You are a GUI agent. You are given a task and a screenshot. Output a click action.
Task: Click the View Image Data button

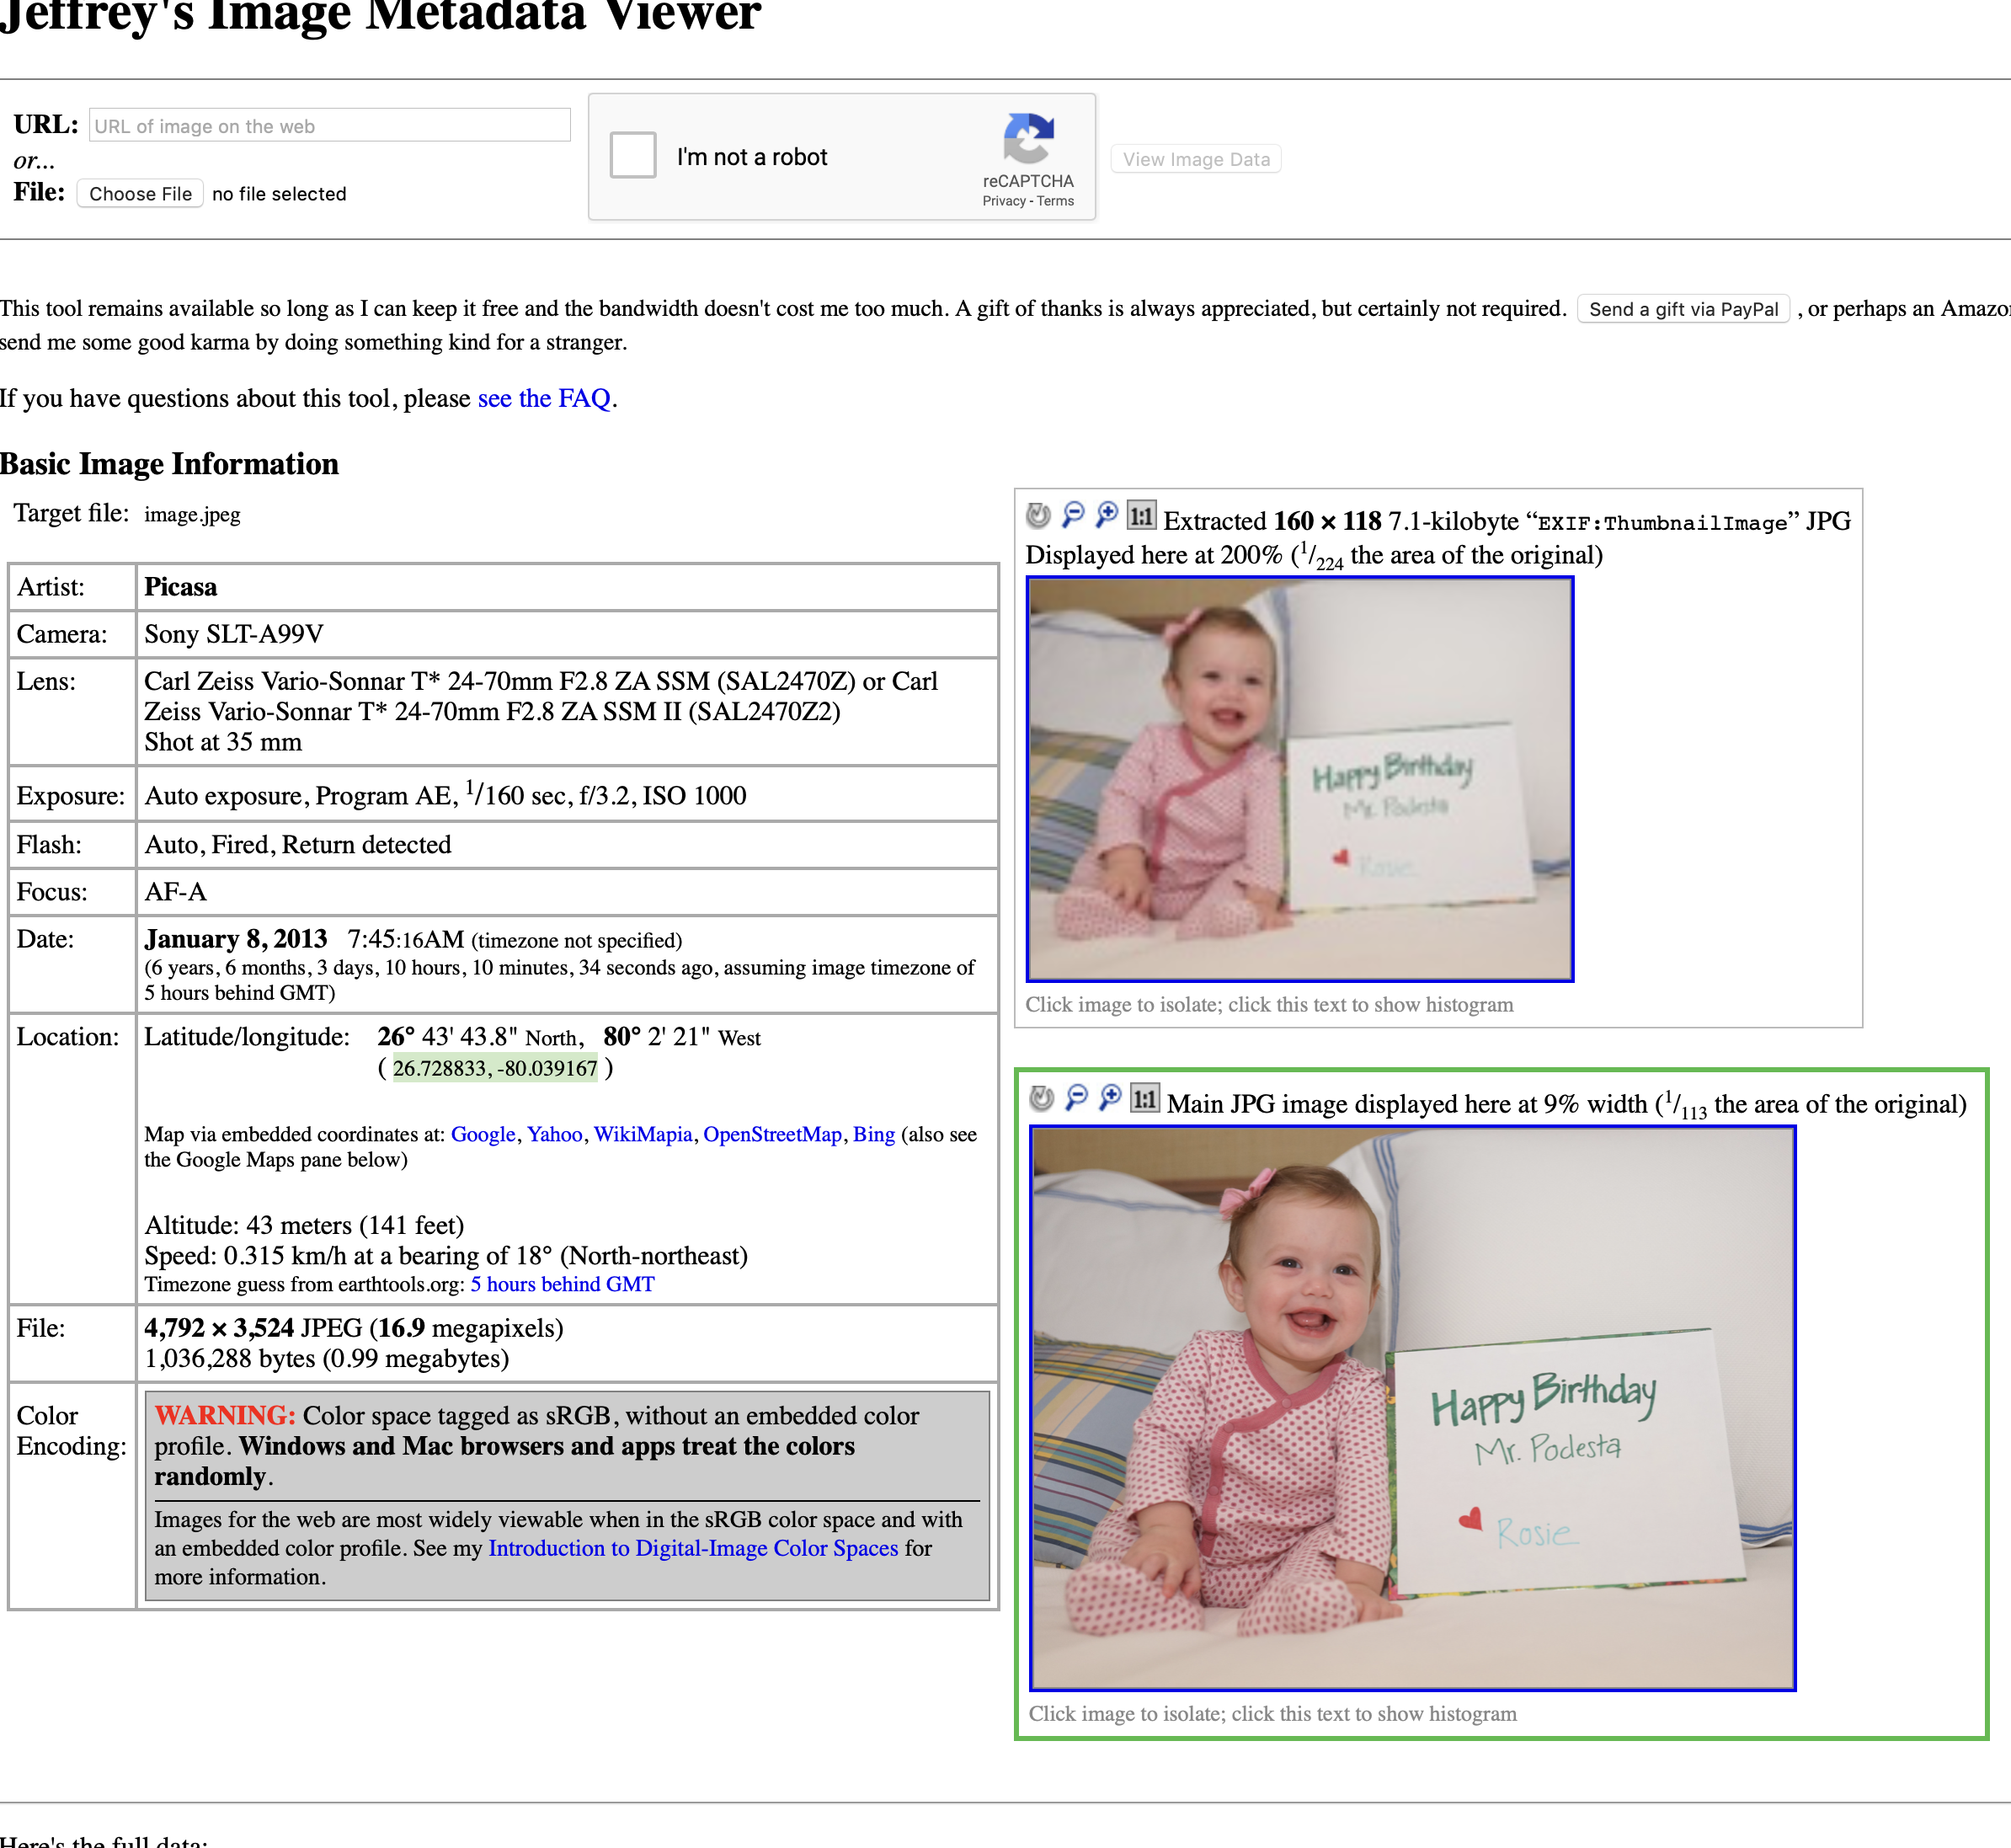1196,159
